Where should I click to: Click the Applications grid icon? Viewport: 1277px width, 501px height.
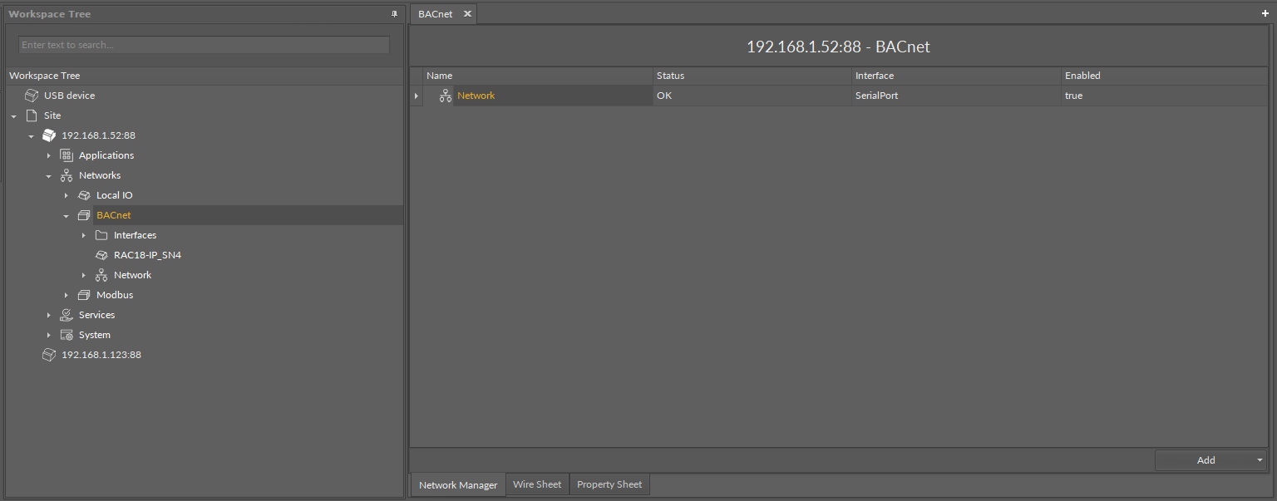point(67,155)
